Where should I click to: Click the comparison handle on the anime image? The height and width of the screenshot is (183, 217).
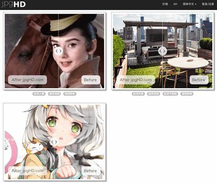click(54, 142)
